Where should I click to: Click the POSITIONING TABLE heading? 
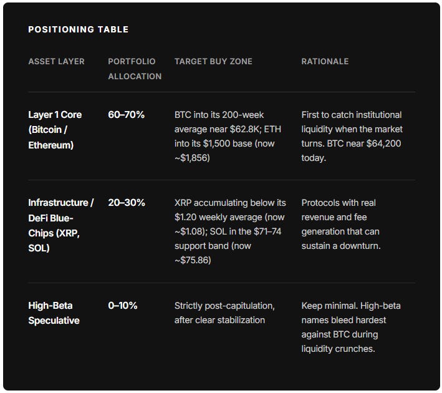(79, 29)
